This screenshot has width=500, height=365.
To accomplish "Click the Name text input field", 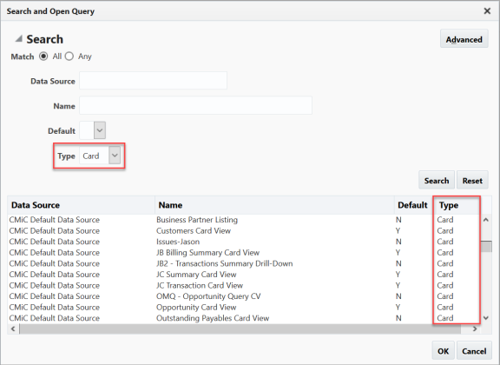I will (x=195, y=105).
